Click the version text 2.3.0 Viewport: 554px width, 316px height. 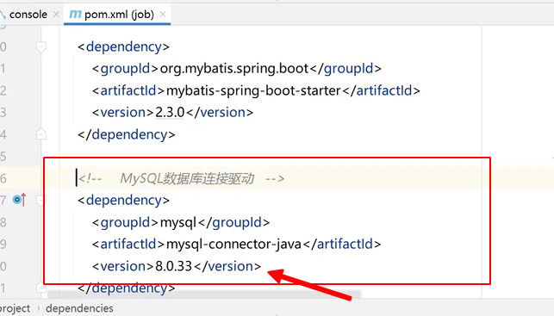pyautogui.click(x=170, y=113)
